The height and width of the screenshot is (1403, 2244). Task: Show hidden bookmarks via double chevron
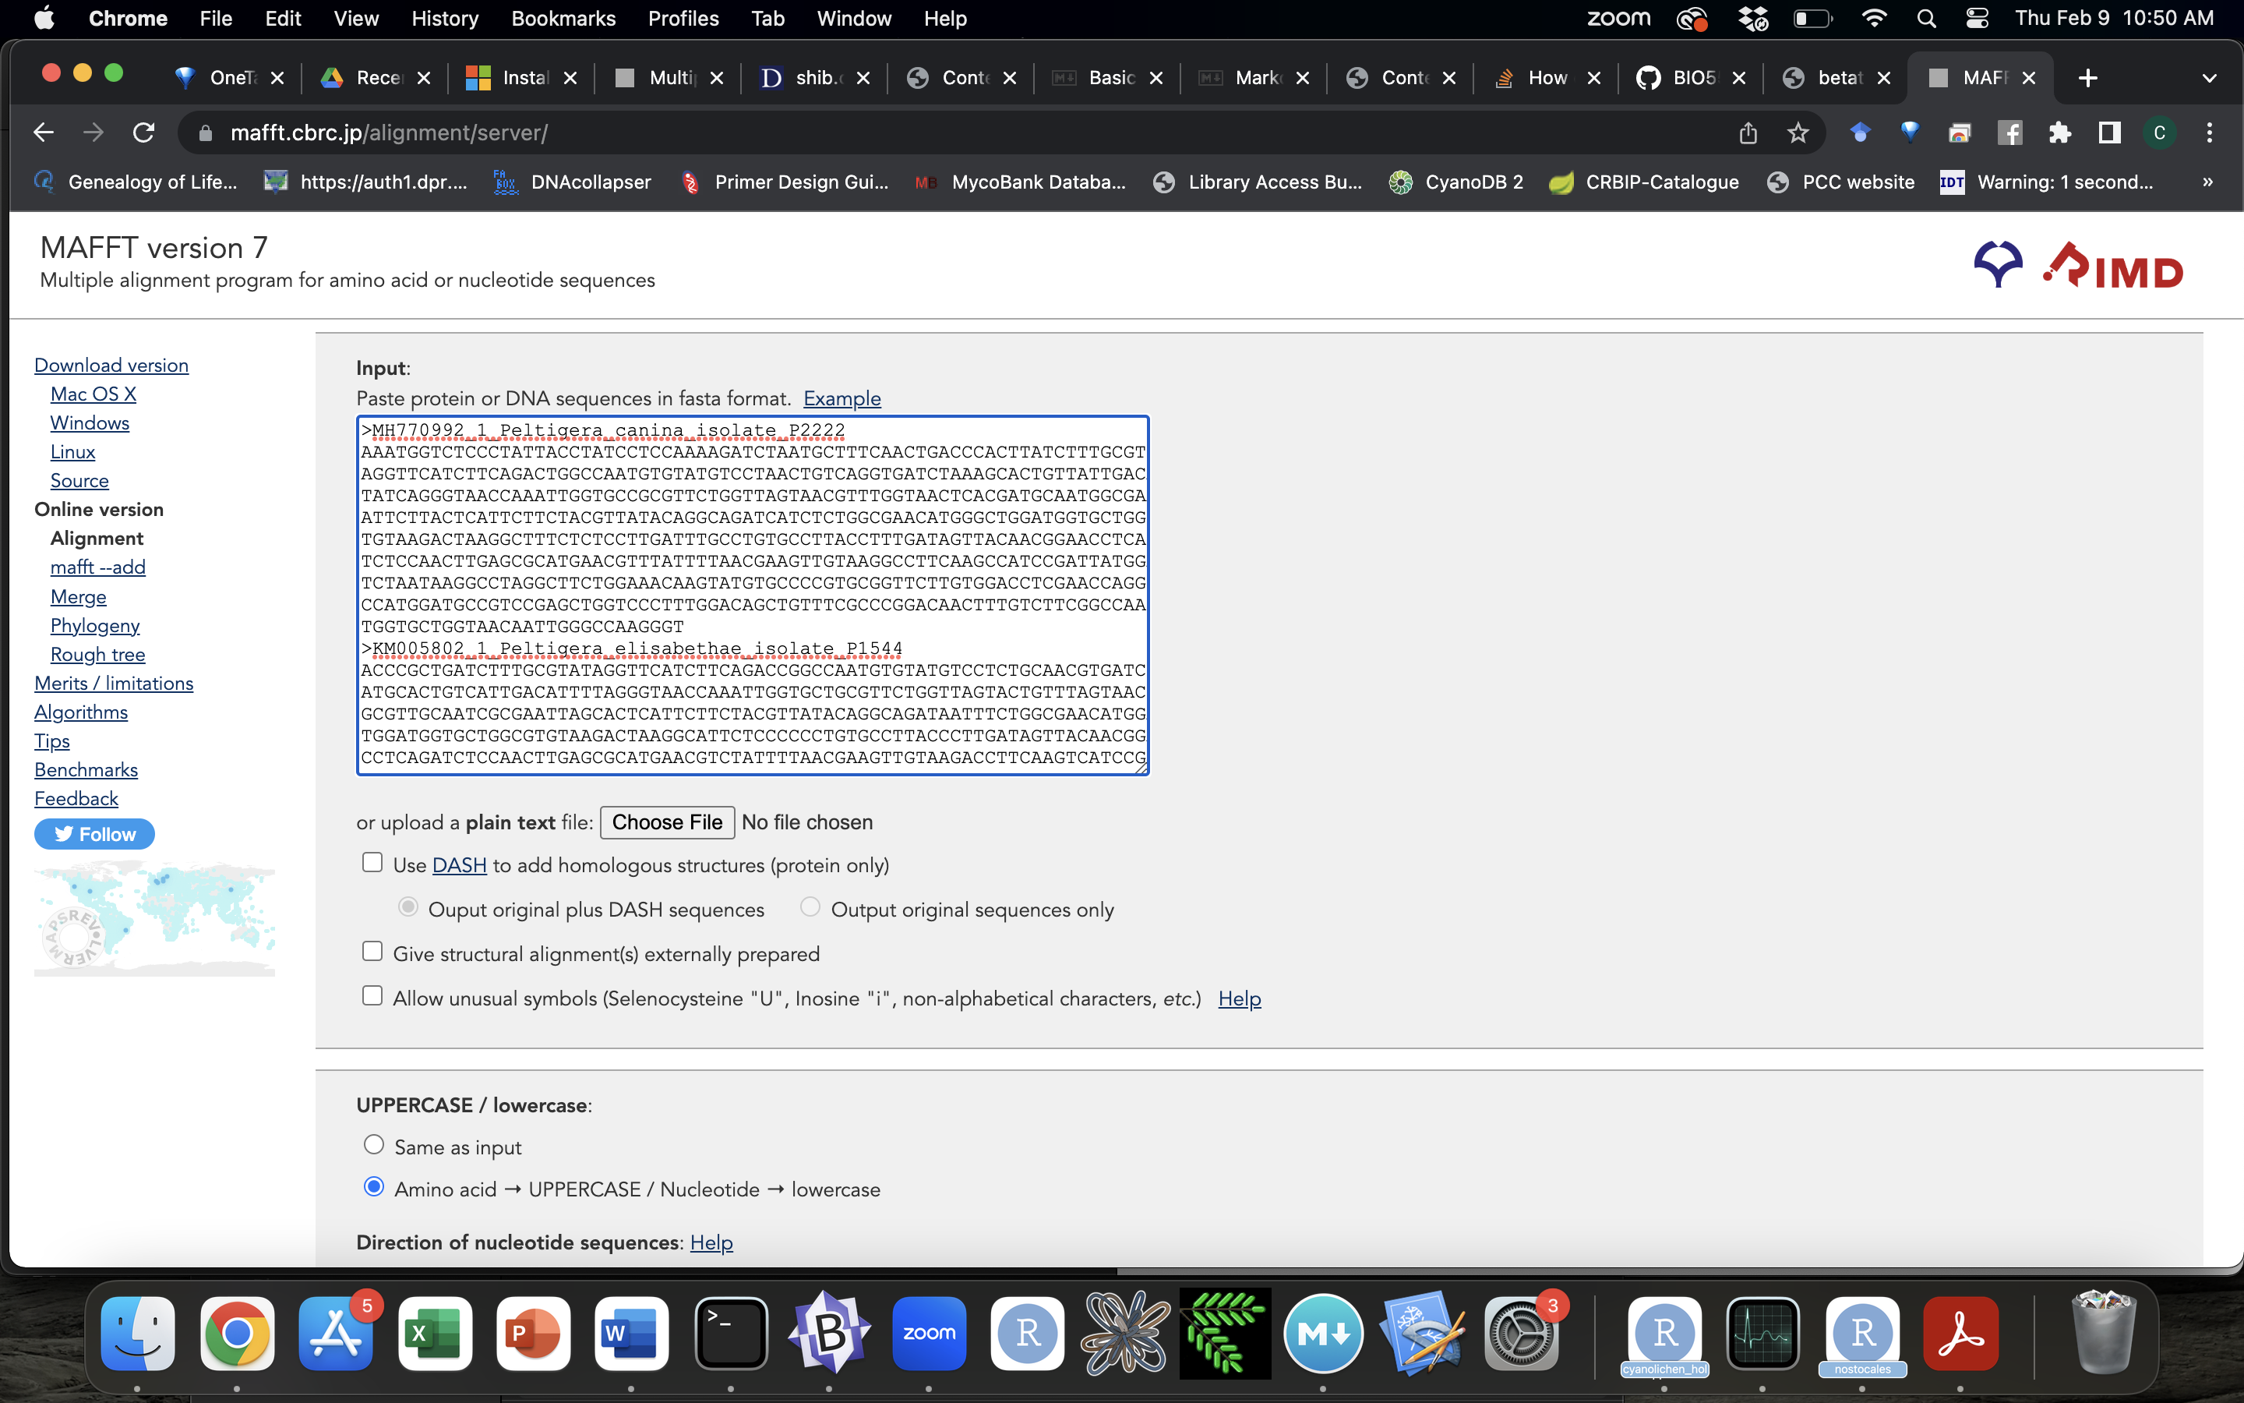(x=2207, y=182)
